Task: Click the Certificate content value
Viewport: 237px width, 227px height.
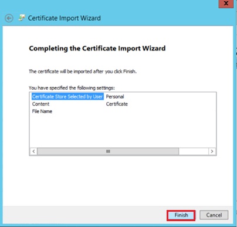Action: pyautogui.click(x=117, y=104)
